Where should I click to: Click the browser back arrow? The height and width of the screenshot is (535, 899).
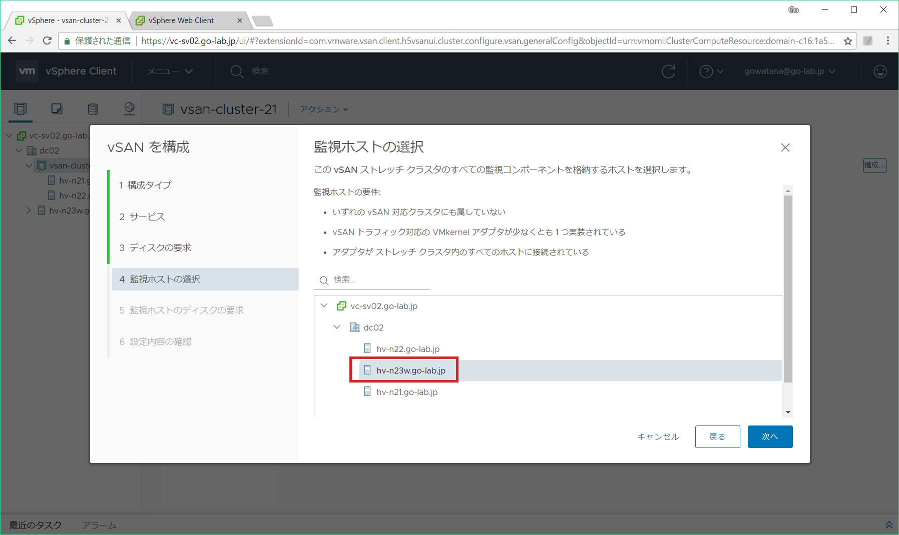[x=12, y=41]
